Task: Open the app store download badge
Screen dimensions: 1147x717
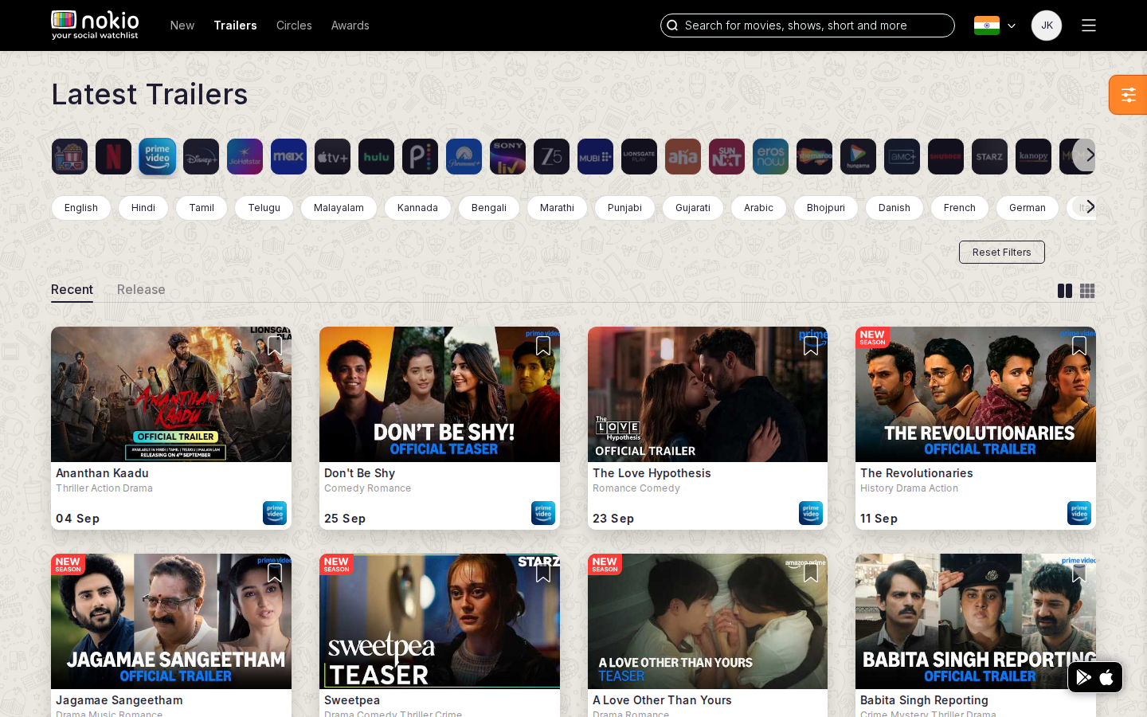Action: [x=1095, y=677]
